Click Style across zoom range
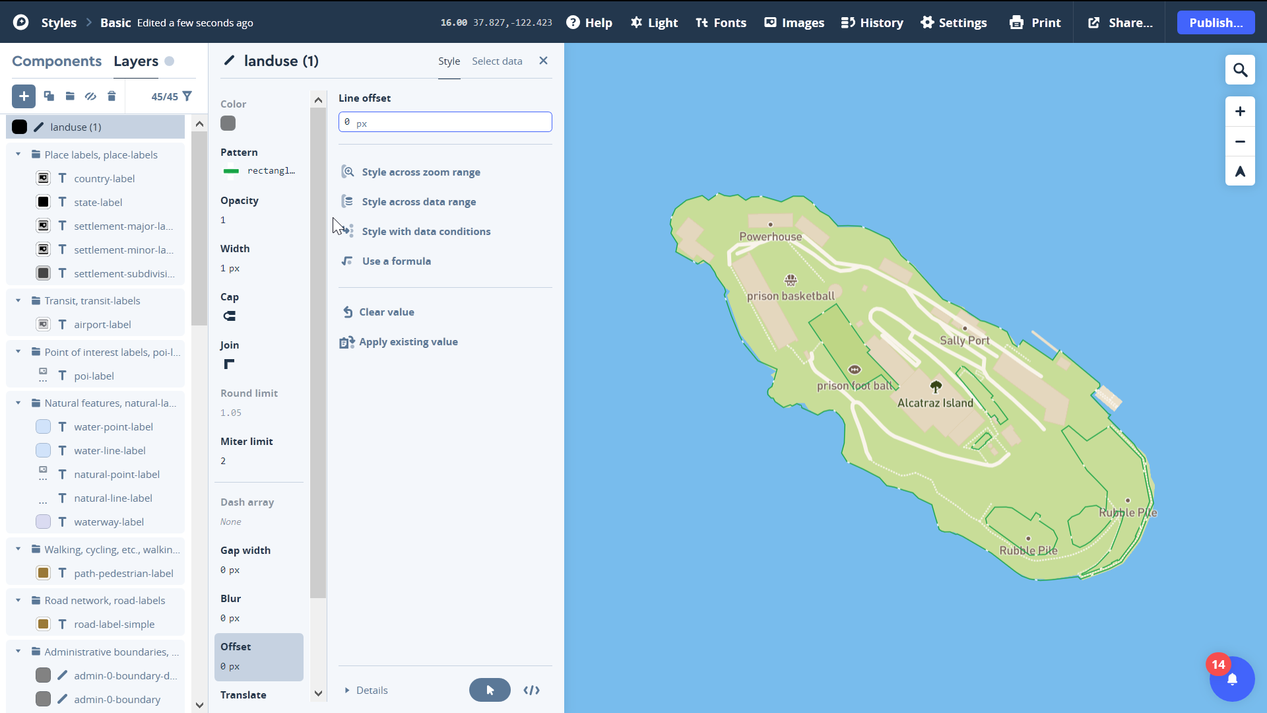 click(420, 172)
